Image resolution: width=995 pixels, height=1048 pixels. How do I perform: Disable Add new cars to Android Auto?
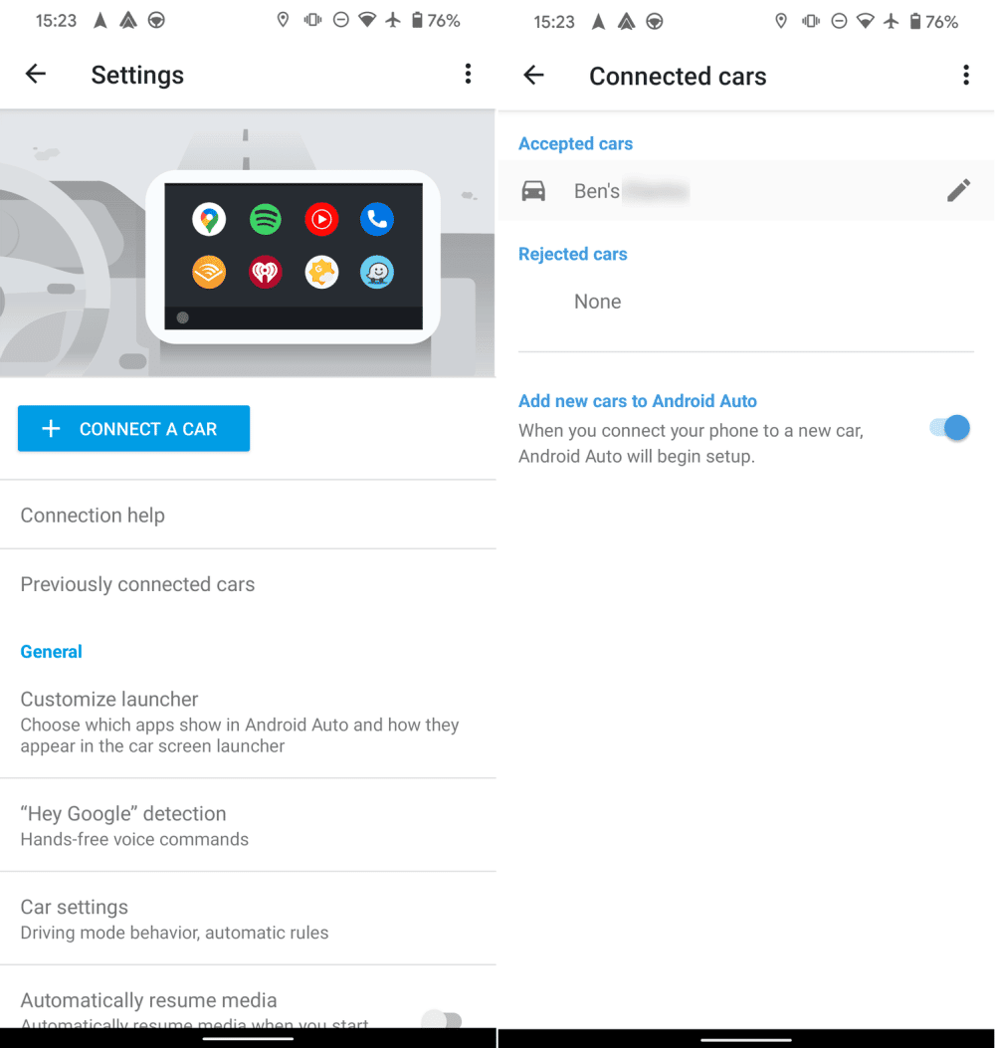[x=948, y=427]
